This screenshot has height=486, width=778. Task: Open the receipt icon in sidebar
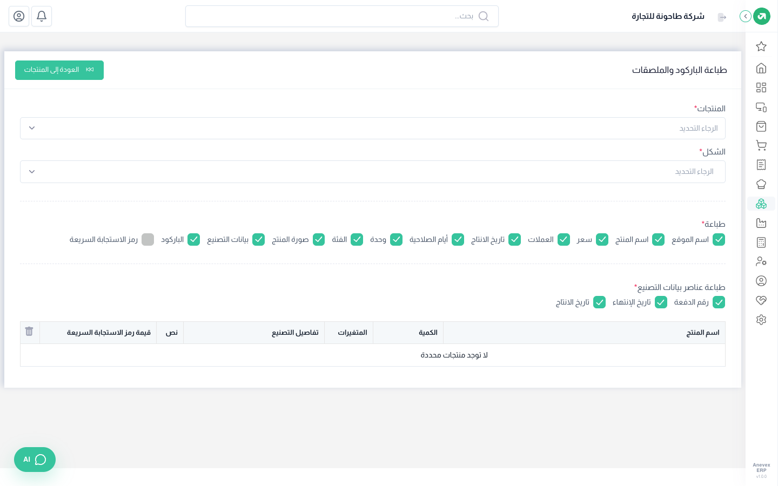[x=761, y=165]
